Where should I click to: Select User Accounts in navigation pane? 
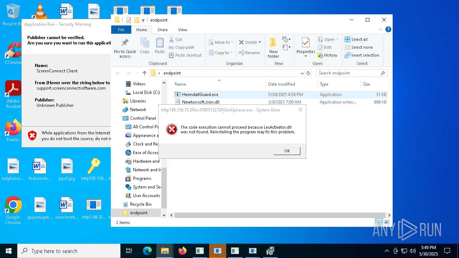(146, 196)
